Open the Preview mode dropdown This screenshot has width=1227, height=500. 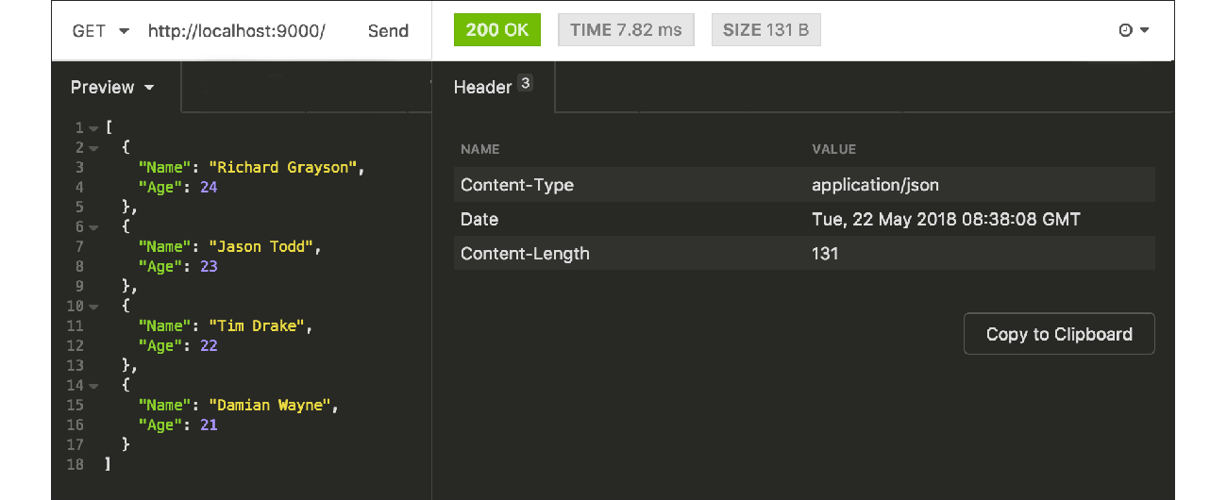112,87
